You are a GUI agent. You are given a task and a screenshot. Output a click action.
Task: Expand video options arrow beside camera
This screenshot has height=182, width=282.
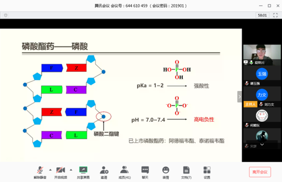71,170
